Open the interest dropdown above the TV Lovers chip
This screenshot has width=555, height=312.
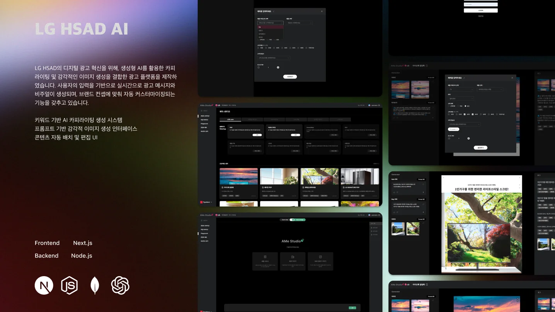[464, 124]
